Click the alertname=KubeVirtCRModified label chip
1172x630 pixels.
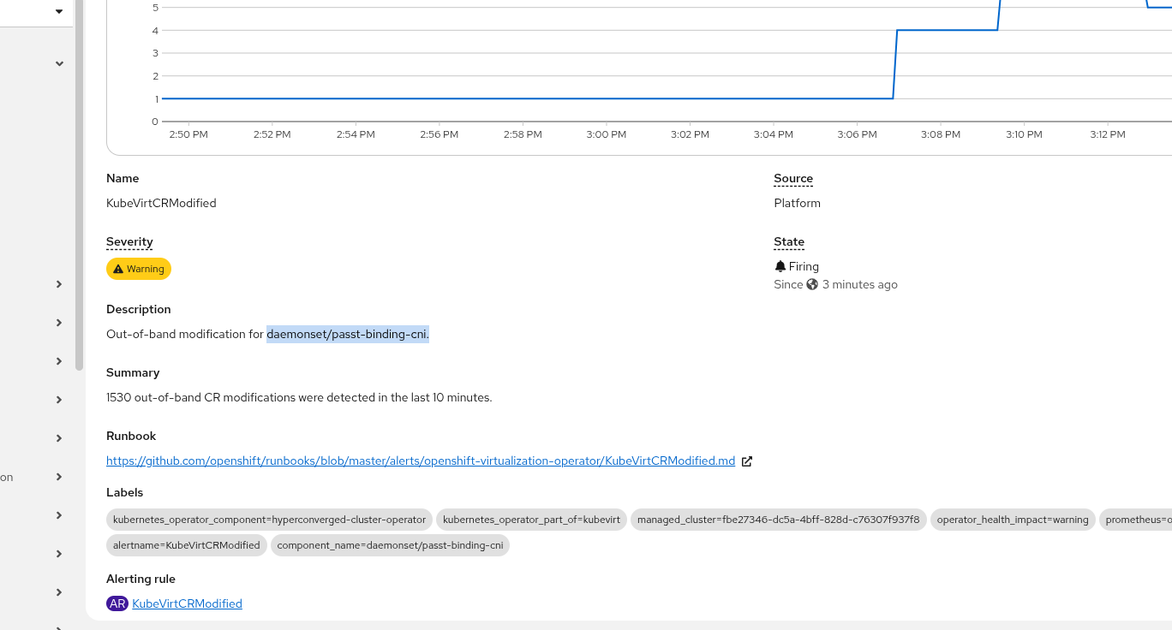186,545
